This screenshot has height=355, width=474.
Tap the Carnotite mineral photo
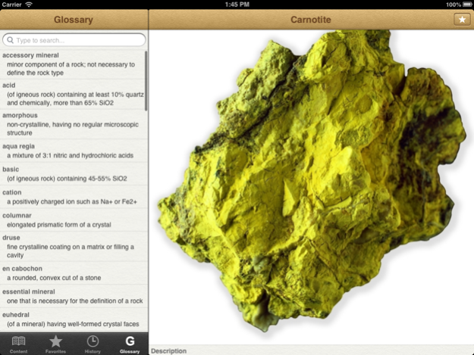coord(312,181)
